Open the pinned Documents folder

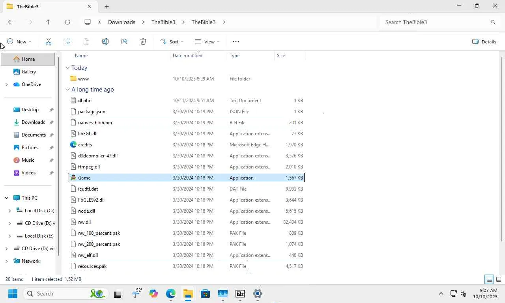(34, 135)
